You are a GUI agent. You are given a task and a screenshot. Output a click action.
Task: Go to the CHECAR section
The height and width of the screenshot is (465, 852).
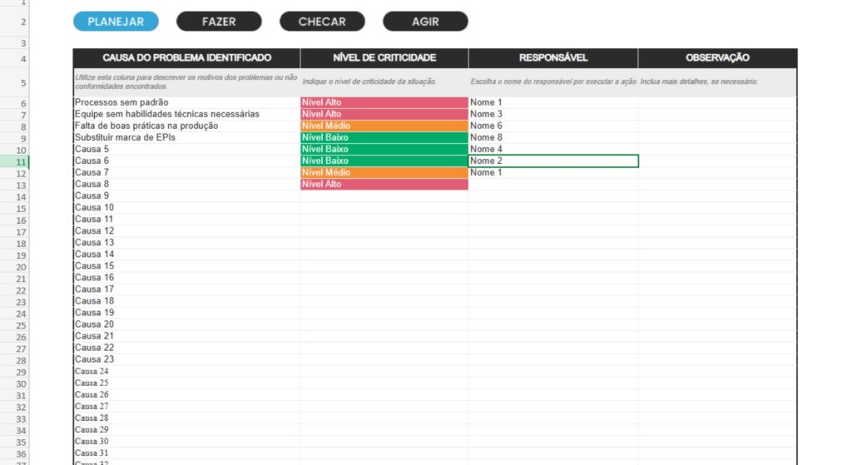tap(322, 22)
